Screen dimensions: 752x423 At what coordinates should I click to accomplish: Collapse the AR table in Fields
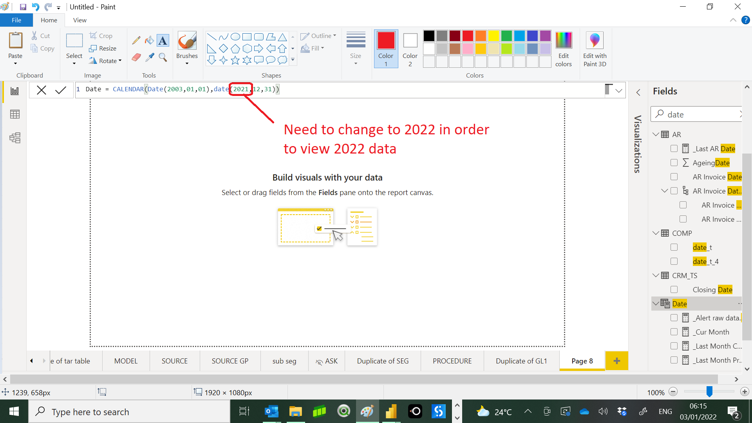pos(656,134)
